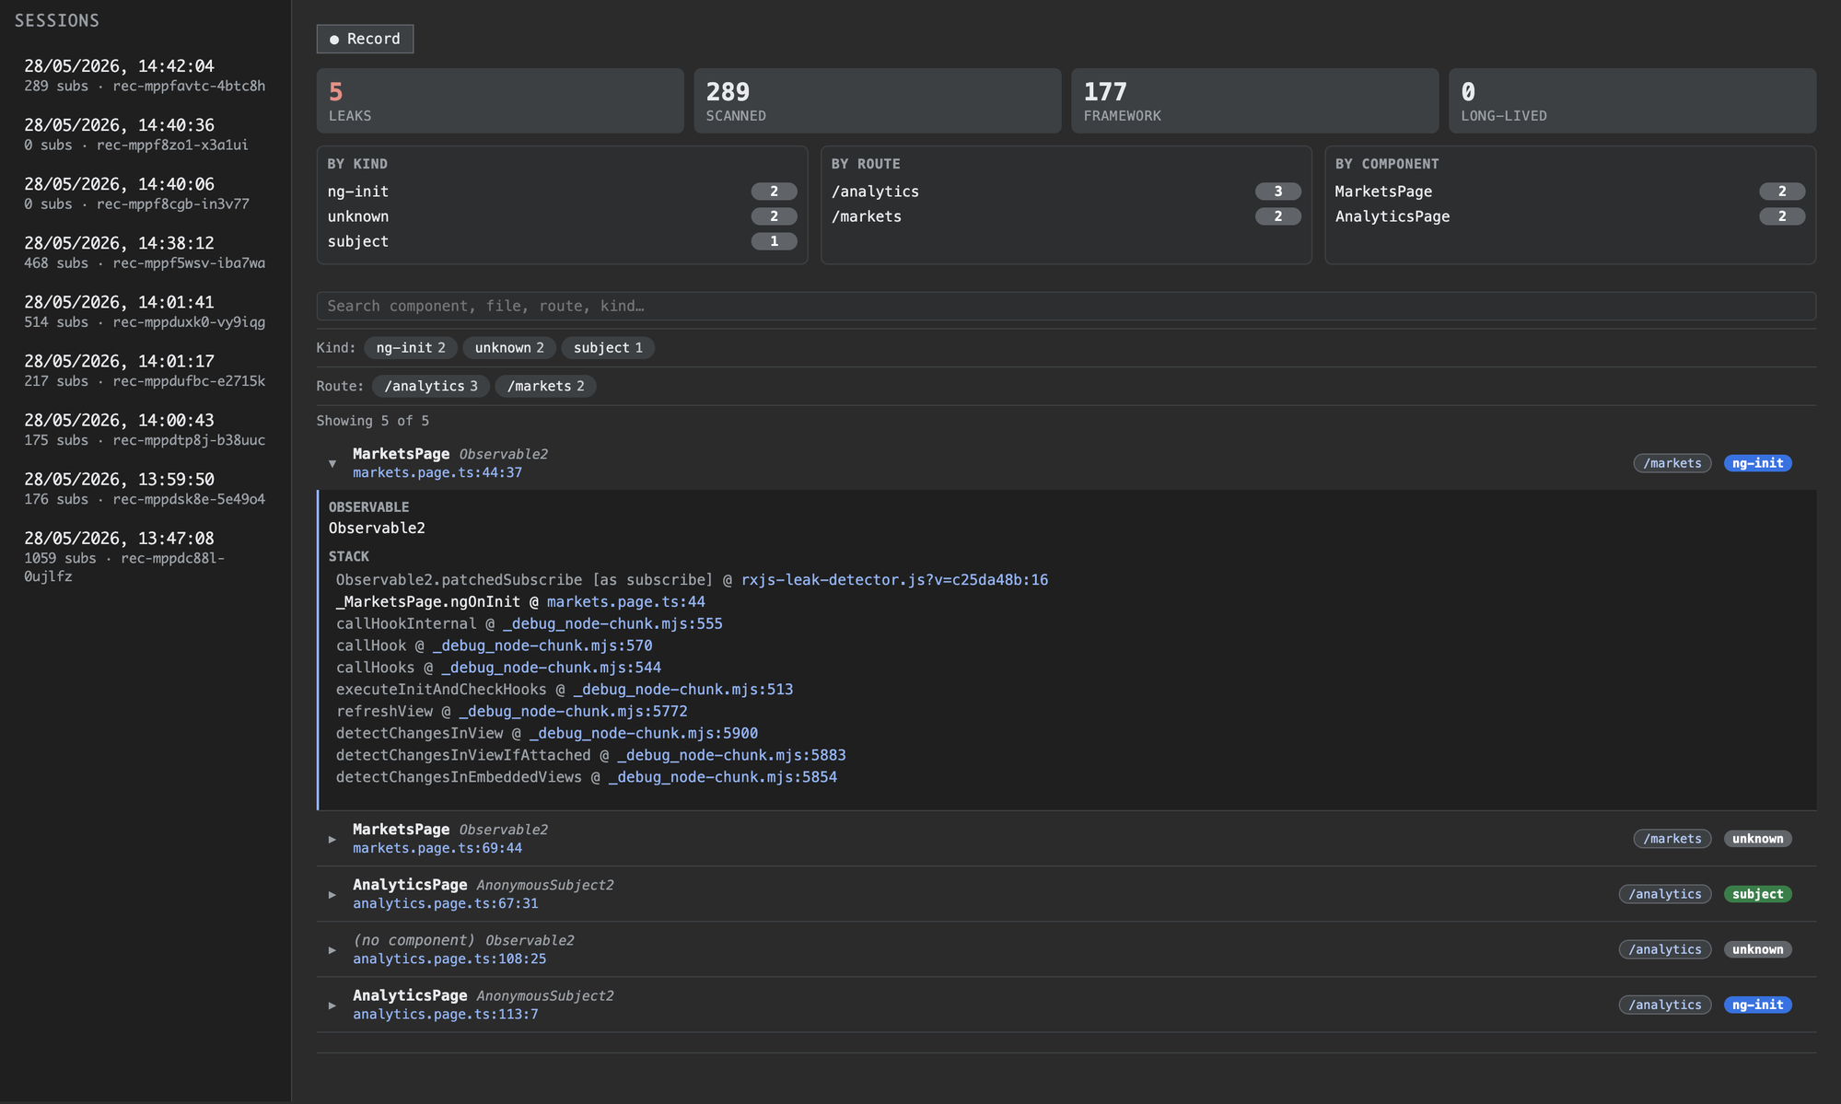Open session 28/05/2026, 14:01:17

(146, 370)
